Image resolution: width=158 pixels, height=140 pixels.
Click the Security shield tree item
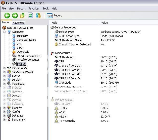(17, 108)
